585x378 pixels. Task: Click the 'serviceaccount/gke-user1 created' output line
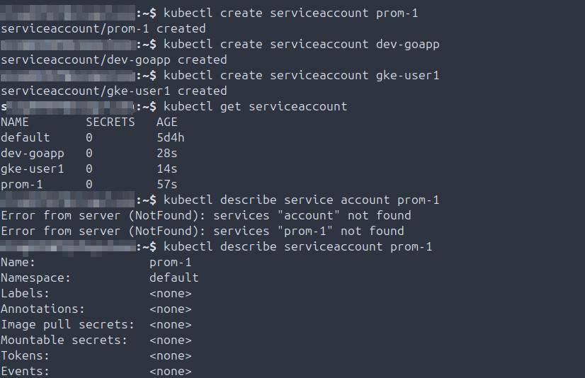coord(114,91)
